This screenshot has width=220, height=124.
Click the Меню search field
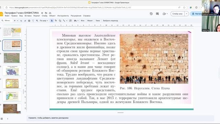point(6,21)
